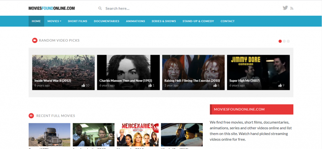Open the Documentaries section
Viewport: 322px width, 149px height.
(107, 21)
